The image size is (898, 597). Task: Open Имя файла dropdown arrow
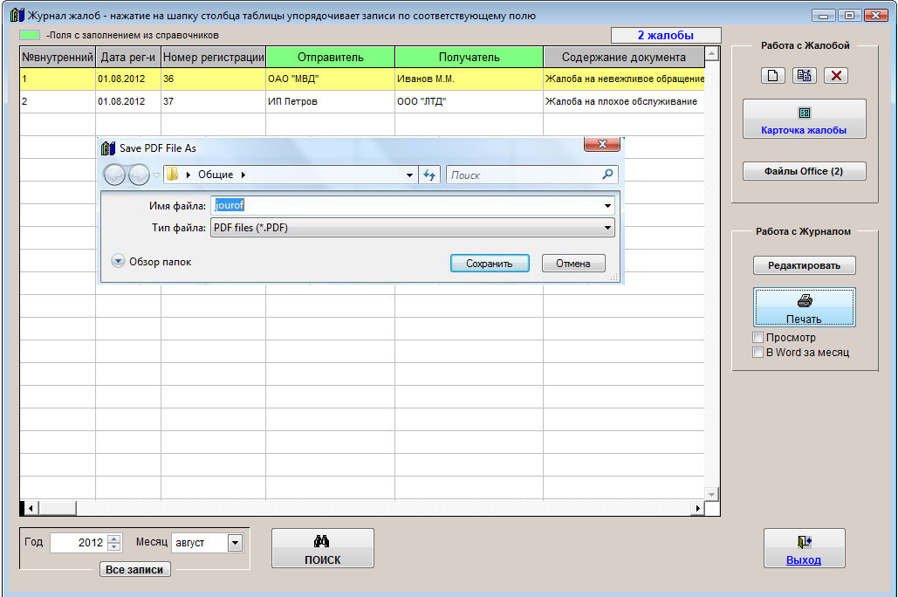[x=607, y=206]
